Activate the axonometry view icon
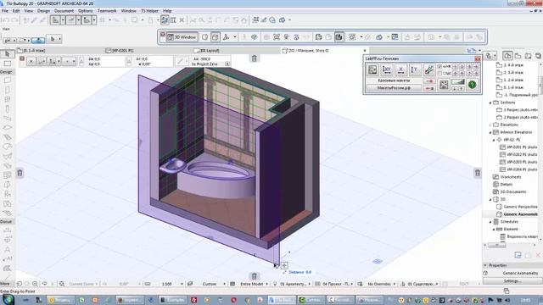The image size is (543, 305). coord(215,37)
